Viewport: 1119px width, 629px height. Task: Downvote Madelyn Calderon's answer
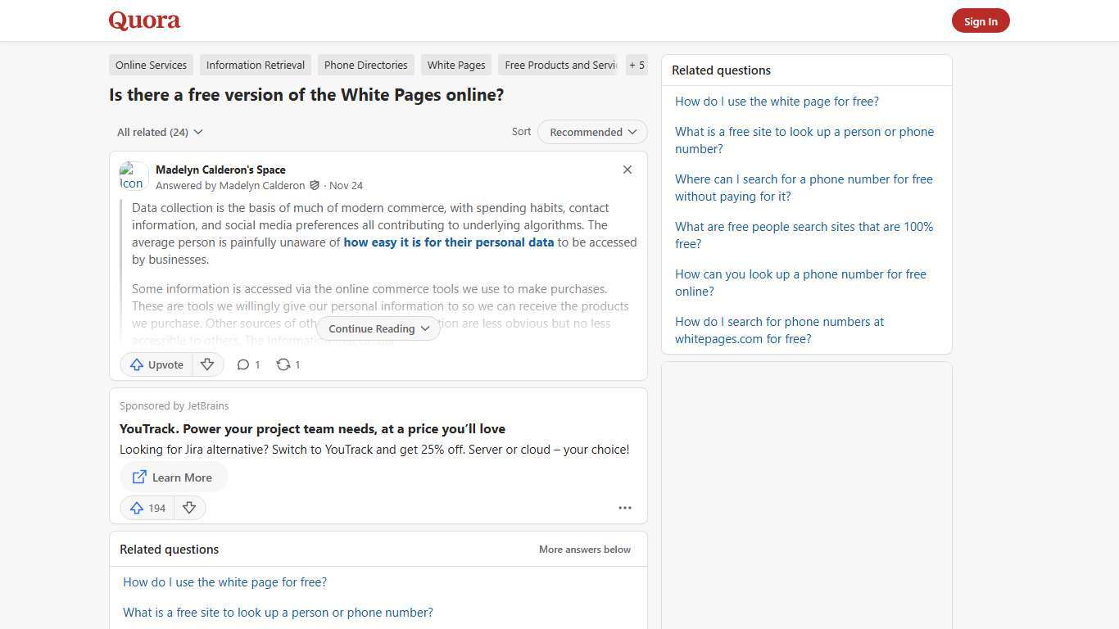click(207, 364)
